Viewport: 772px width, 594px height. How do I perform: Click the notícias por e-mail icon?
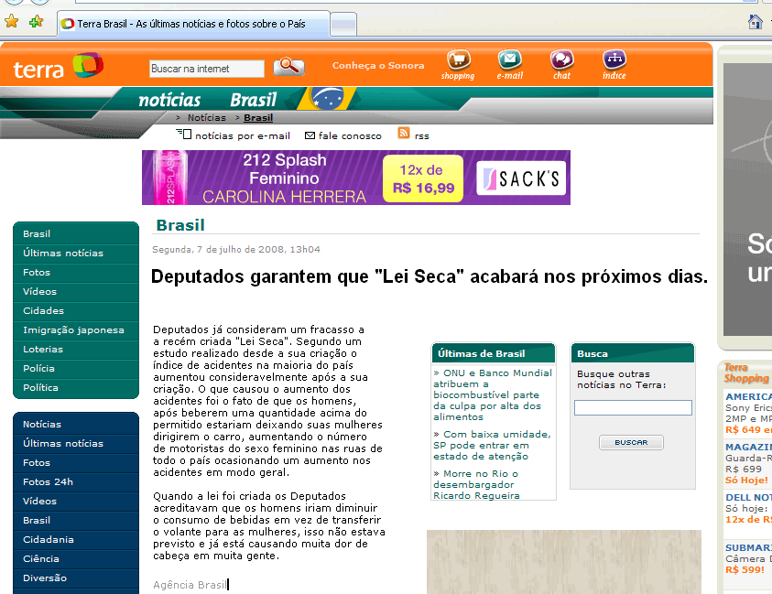click(x=184, y=134)
